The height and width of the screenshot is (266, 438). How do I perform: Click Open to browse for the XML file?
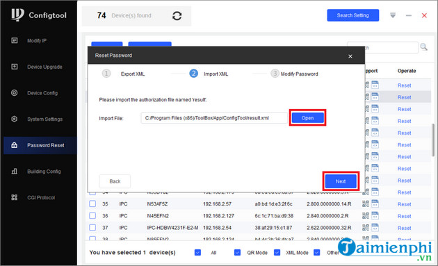point(307,118)
